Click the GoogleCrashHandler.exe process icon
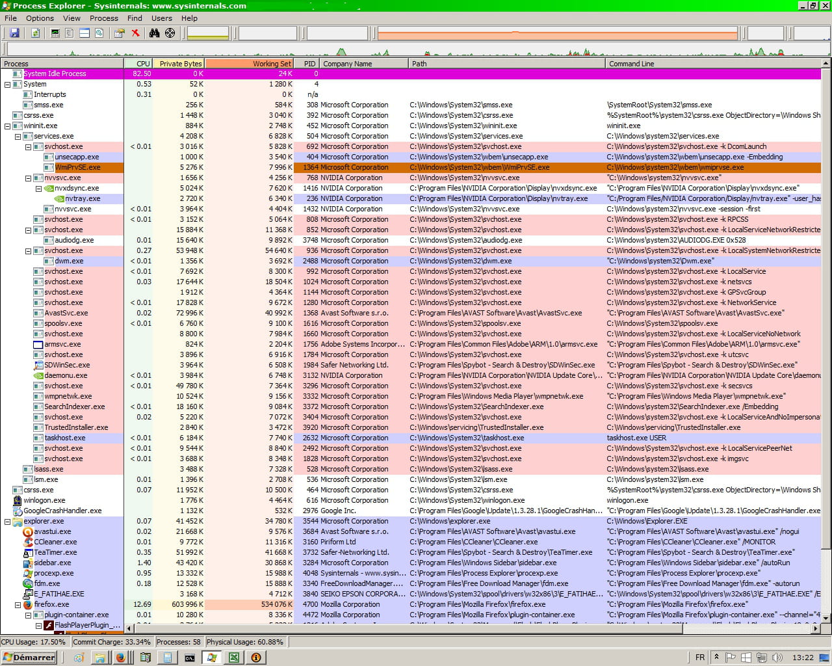This screenshot has width=832, height=666. point(18,511)
